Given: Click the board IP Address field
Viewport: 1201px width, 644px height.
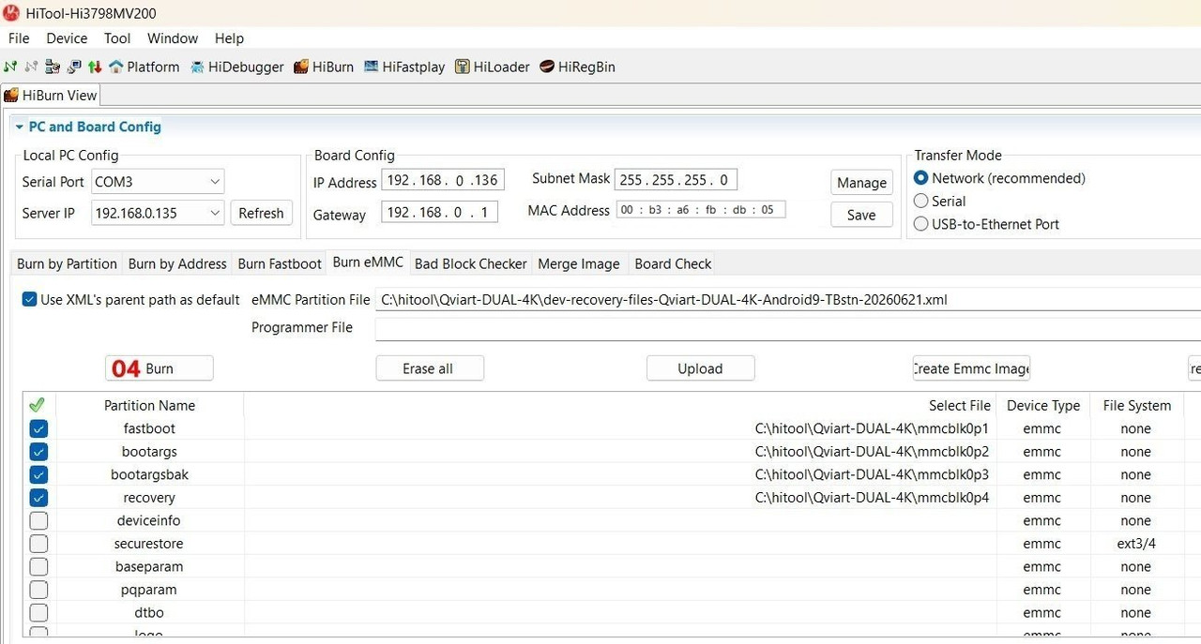Looking at the screenshot, I should (443, 179).
